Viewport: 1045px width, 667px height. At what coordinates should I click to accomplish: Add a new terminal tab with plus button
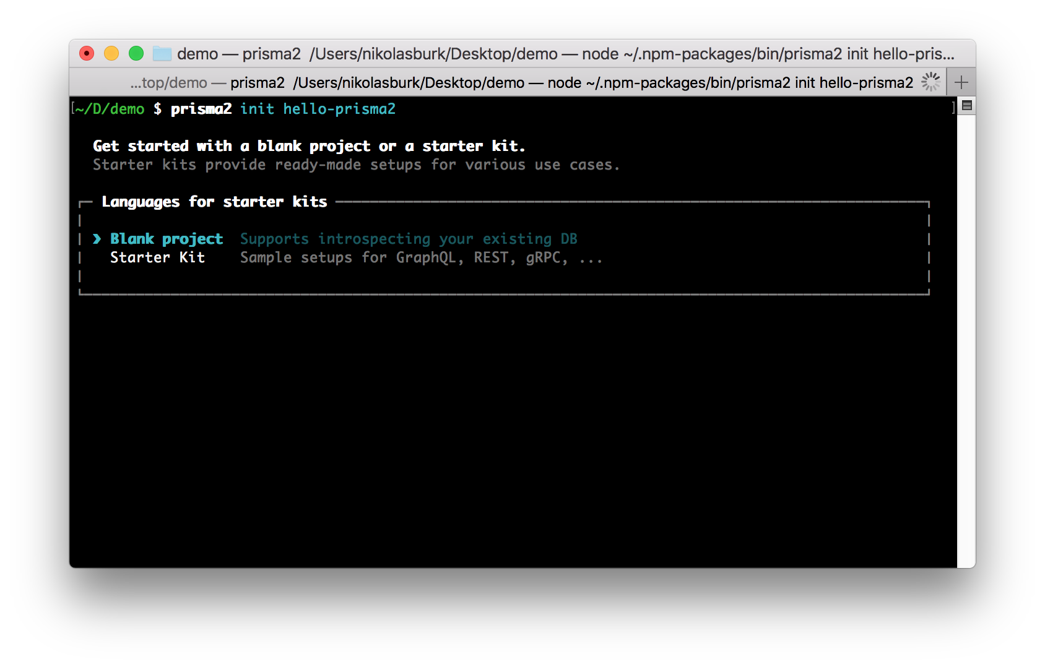pos(961,82)
